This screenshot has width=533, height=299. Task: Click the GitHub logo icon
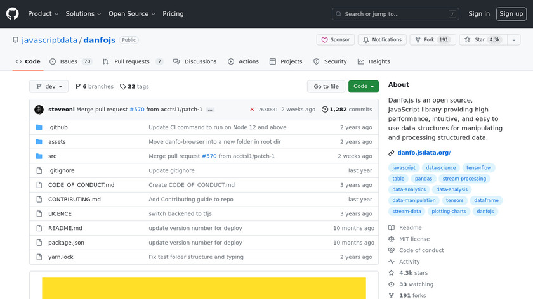(12, 14)
